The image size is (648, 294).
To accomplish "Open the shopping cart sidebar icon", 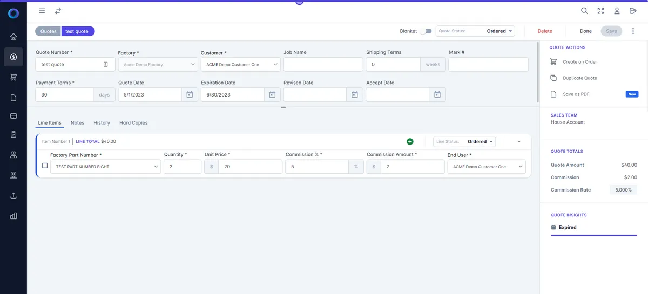I will coord(13,77).
